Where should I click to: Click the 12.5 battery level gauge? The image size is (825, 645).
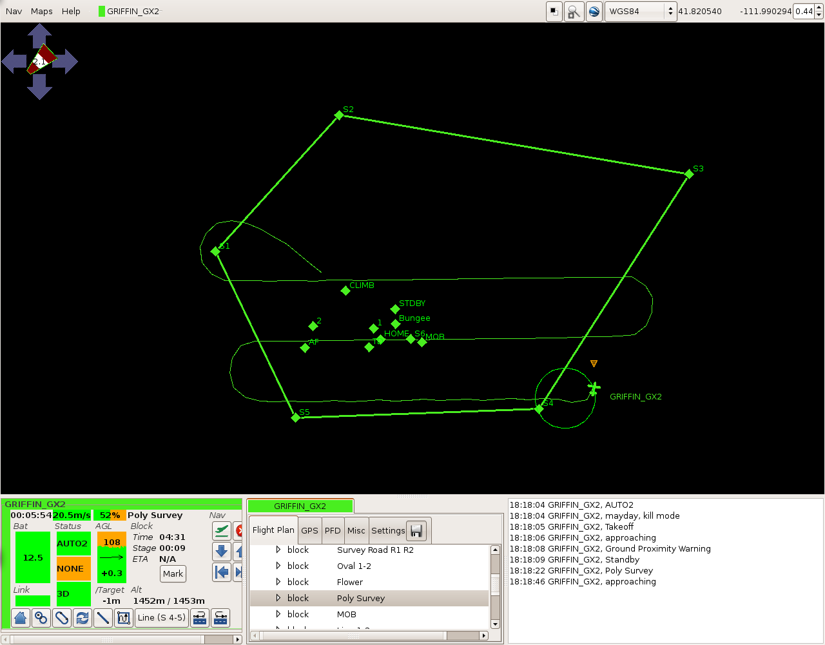[32, 557]
